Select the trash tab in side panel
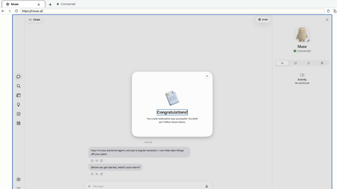 (322, 63)
